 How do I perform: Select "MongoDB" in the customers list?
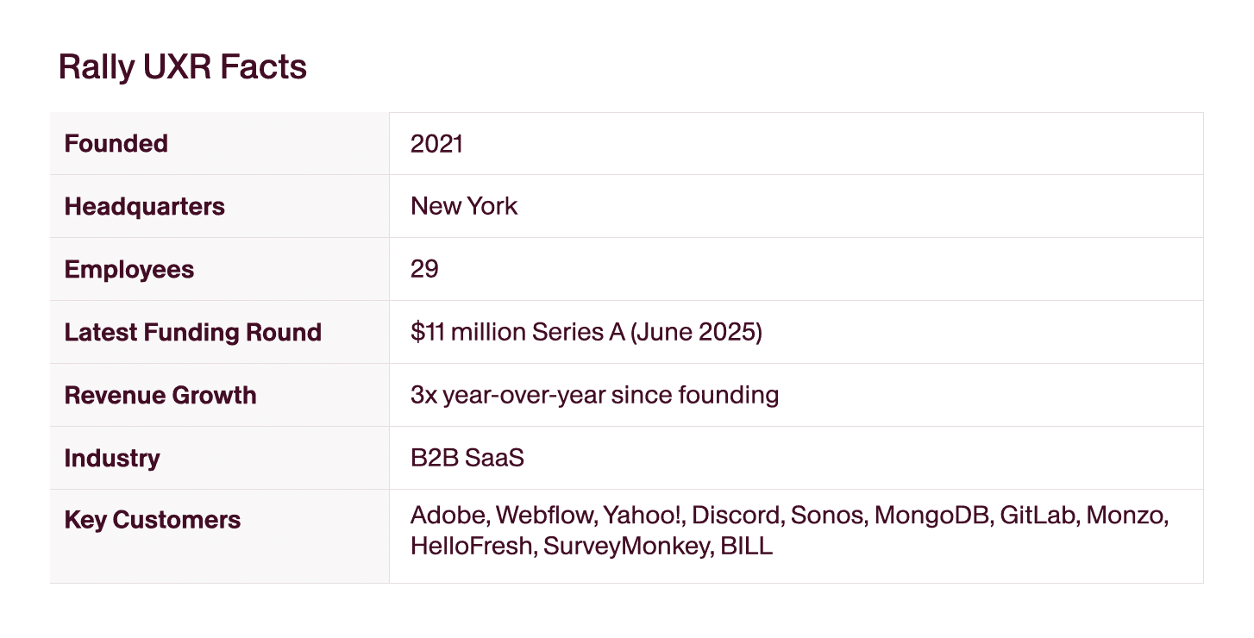coord(933,516)
